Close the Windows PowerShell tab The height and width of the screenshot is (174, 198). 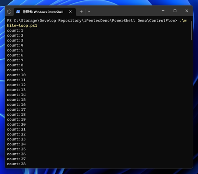point(71,12)
